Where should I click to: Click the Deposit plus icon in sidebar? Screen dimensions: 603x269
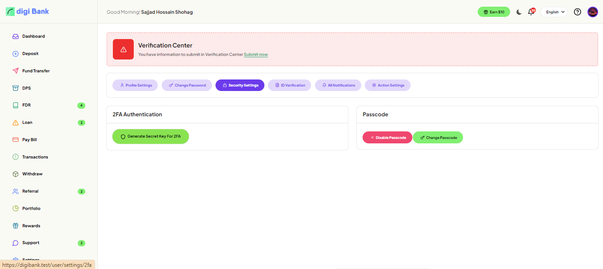tap(16, 54)
